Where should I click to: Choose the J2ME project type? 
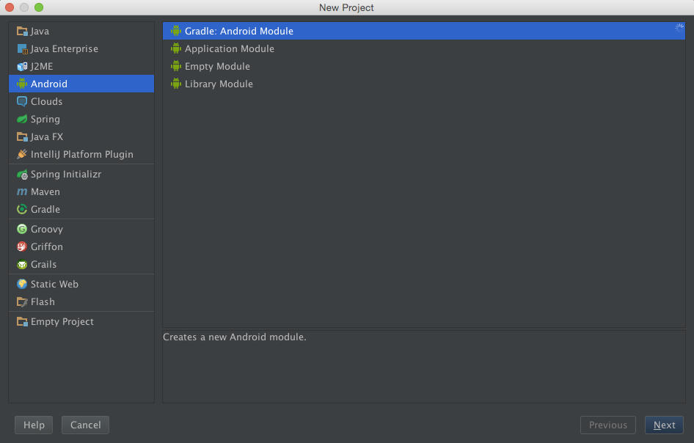coord(81,67)
